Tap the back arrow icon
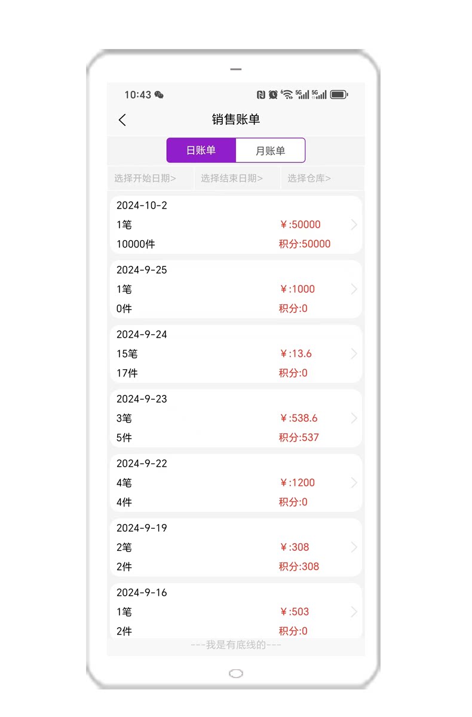The width and height of the screenshot is (472, 717). tap(122, 120)
